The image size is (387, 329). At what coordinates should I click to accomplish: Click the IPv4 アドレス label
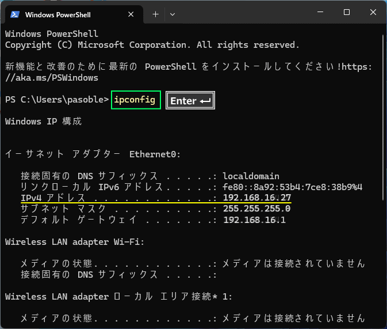[53, 198]
